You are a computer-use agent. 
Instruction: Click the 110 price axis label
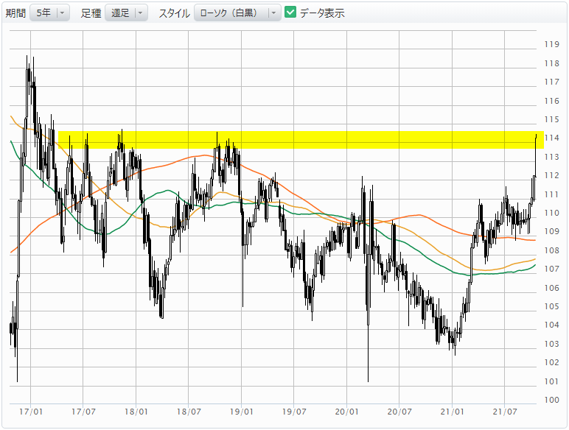click(551, 213)
